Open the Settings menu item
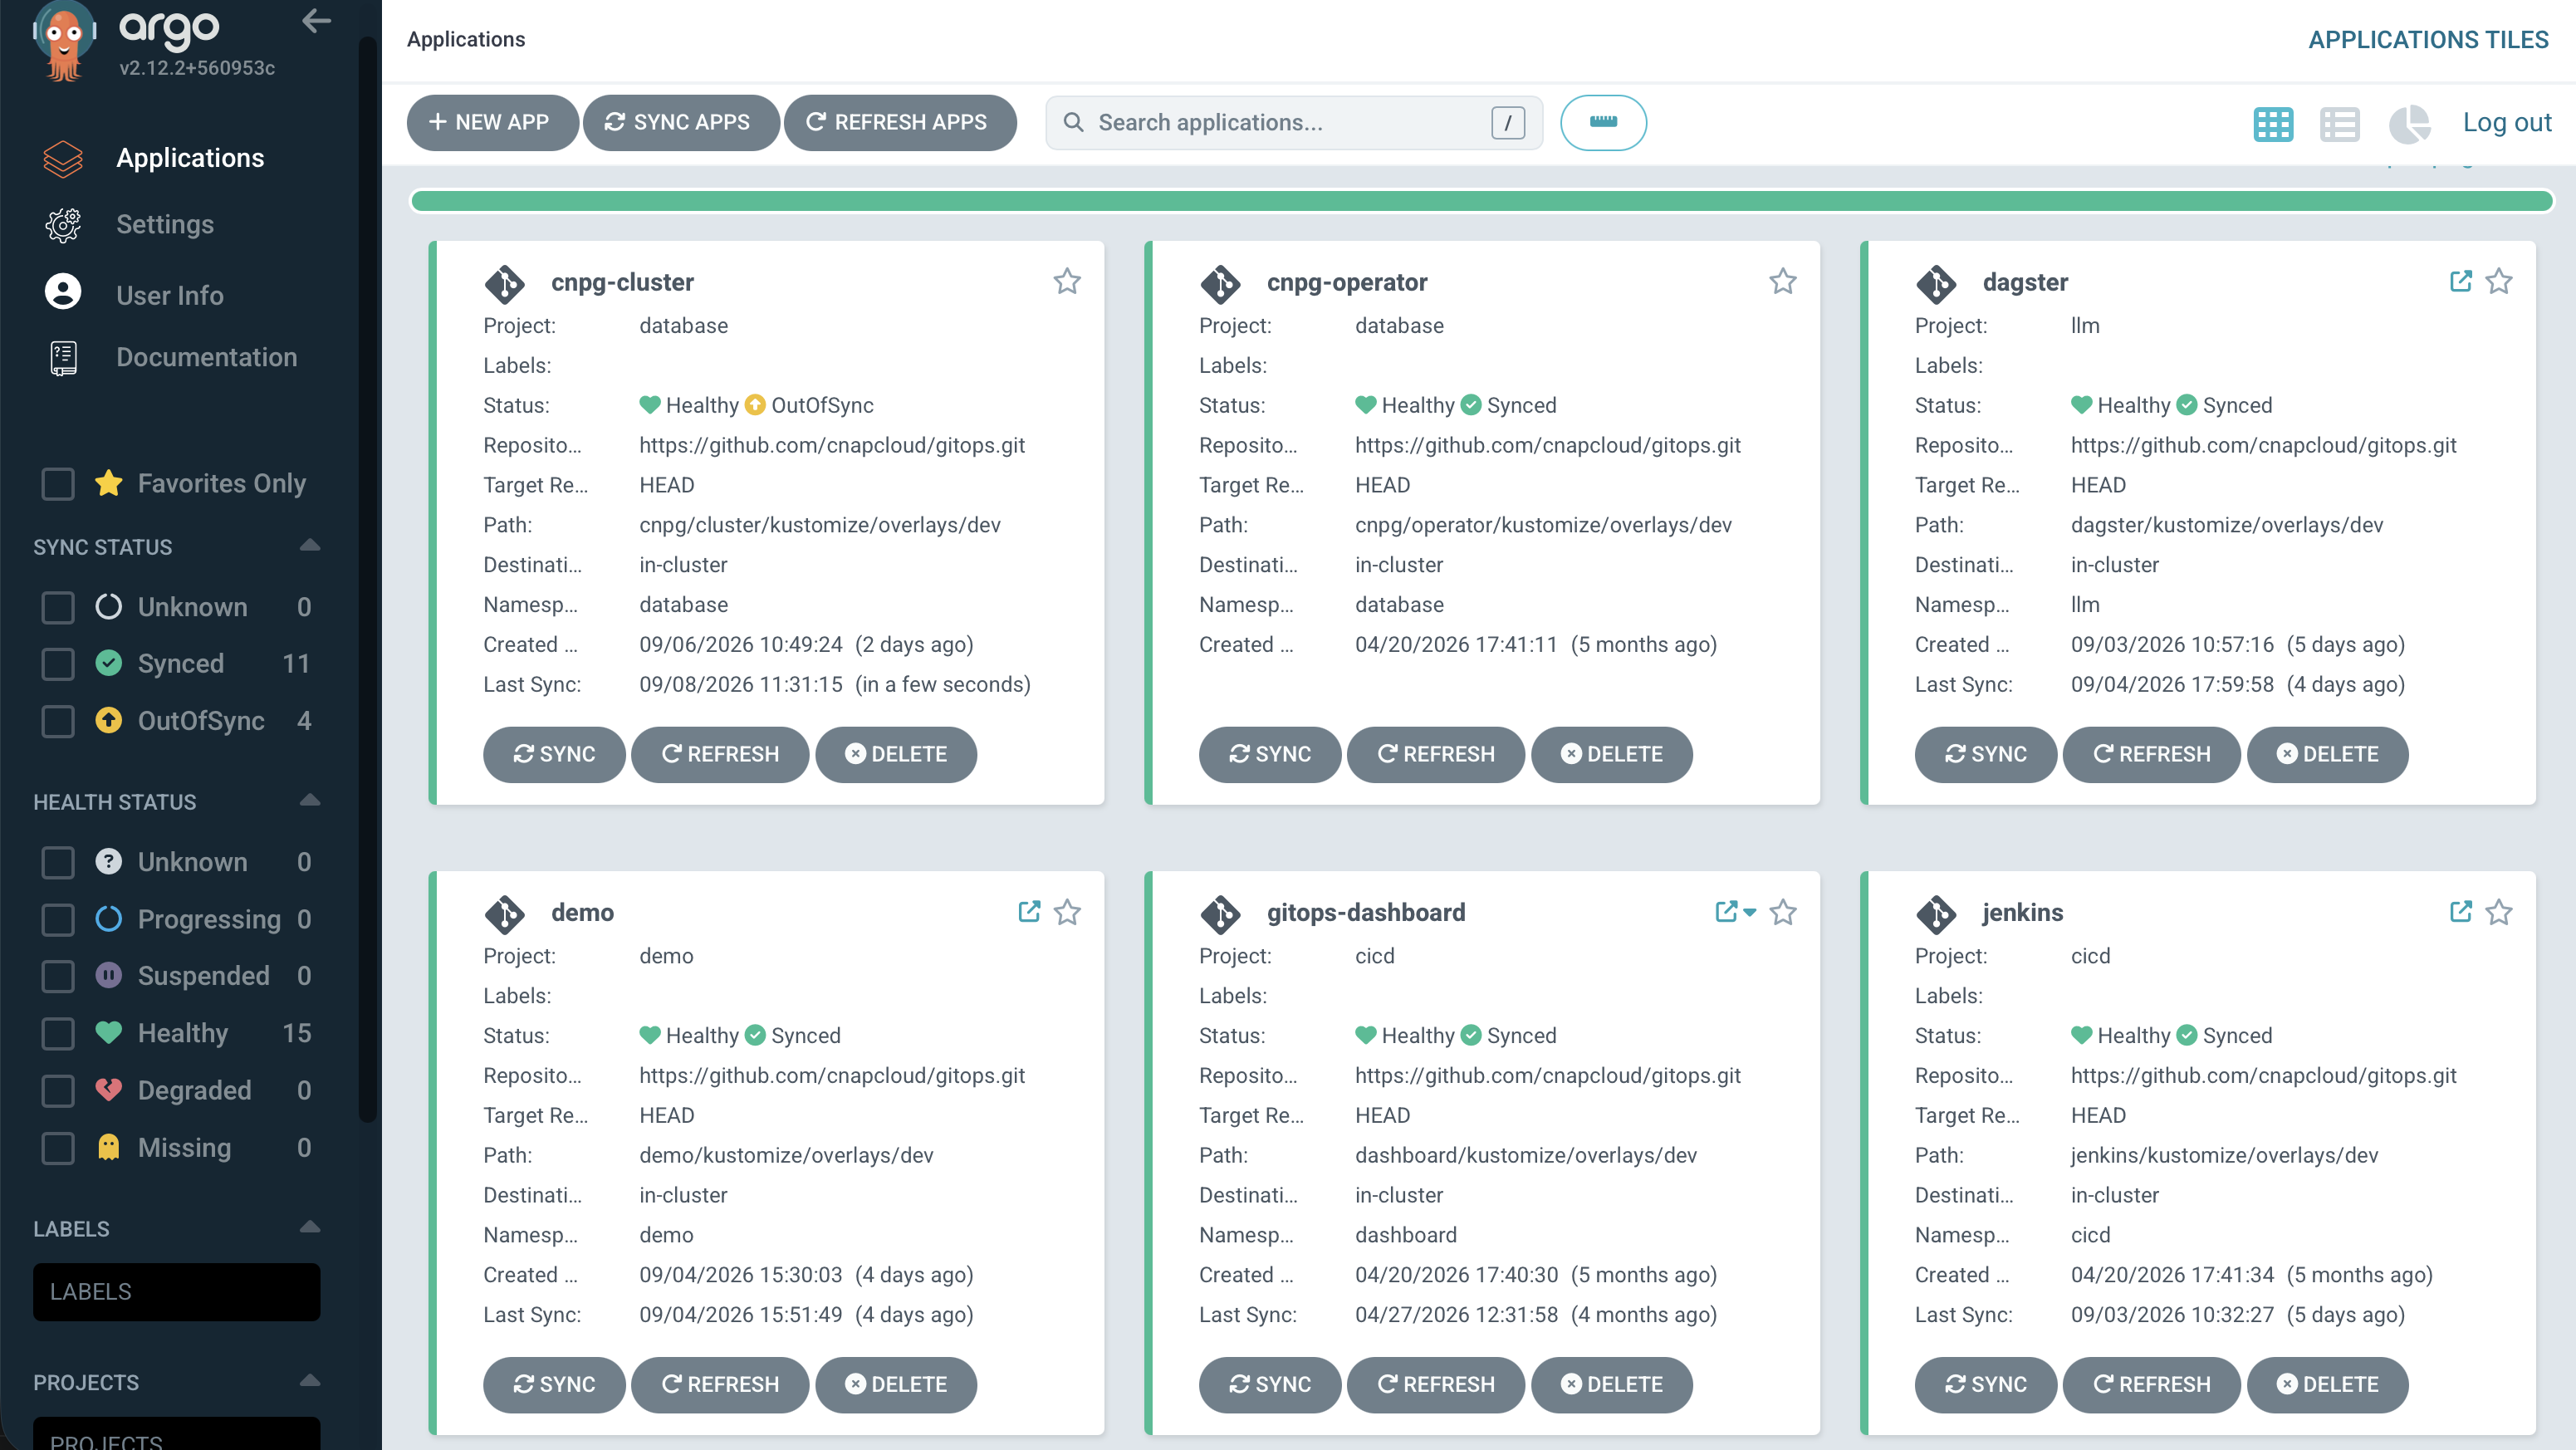This screenshot has height=1450, width=2576. coord(165,224)
